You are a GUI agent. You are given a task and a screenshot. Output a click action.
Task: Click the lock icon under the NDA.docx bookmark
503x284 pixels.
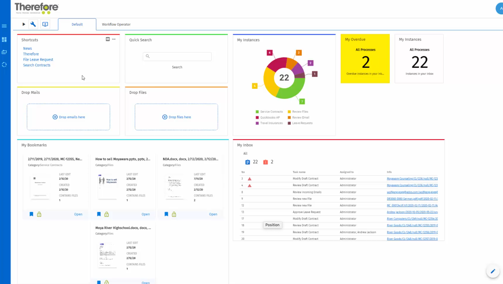[x=174, y=214]
